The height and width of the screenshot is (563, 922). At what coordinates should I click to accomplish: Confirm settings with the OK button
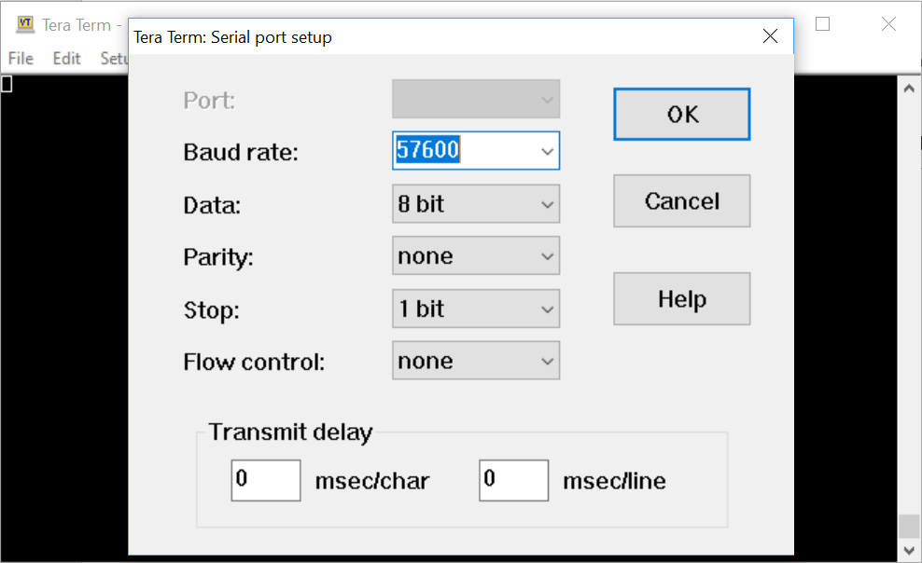pos(682,114)
